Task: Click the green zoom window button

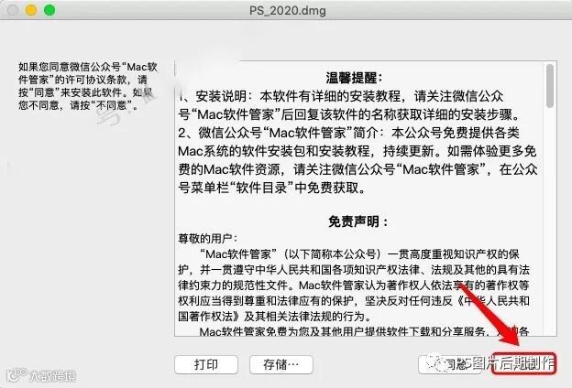Action: pos(49,10)
